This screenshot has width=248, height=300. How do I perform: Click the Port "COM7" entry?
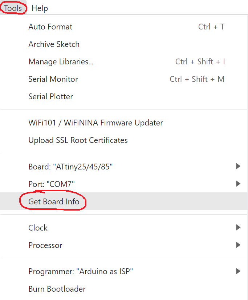point(54,184)
